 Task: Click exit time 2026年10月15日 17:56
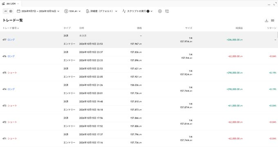coord(91,118)
